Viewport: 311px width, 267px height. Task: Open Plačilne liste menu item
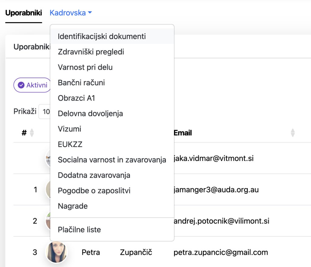tap(79, 230)
